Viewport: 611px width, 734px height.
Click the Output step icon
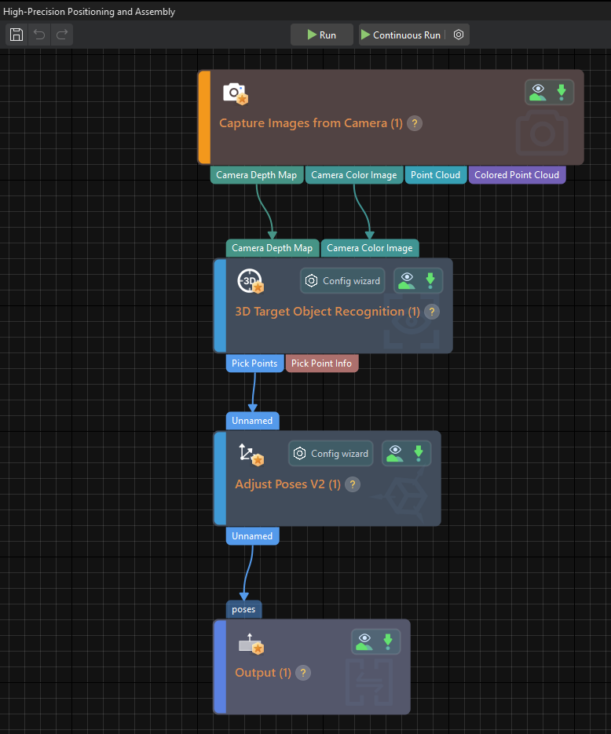[250, 643]
